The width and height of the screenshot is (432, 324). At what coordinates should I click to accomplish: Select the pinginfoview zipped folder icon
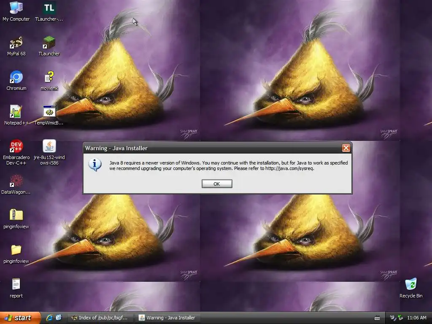(16, 219)
